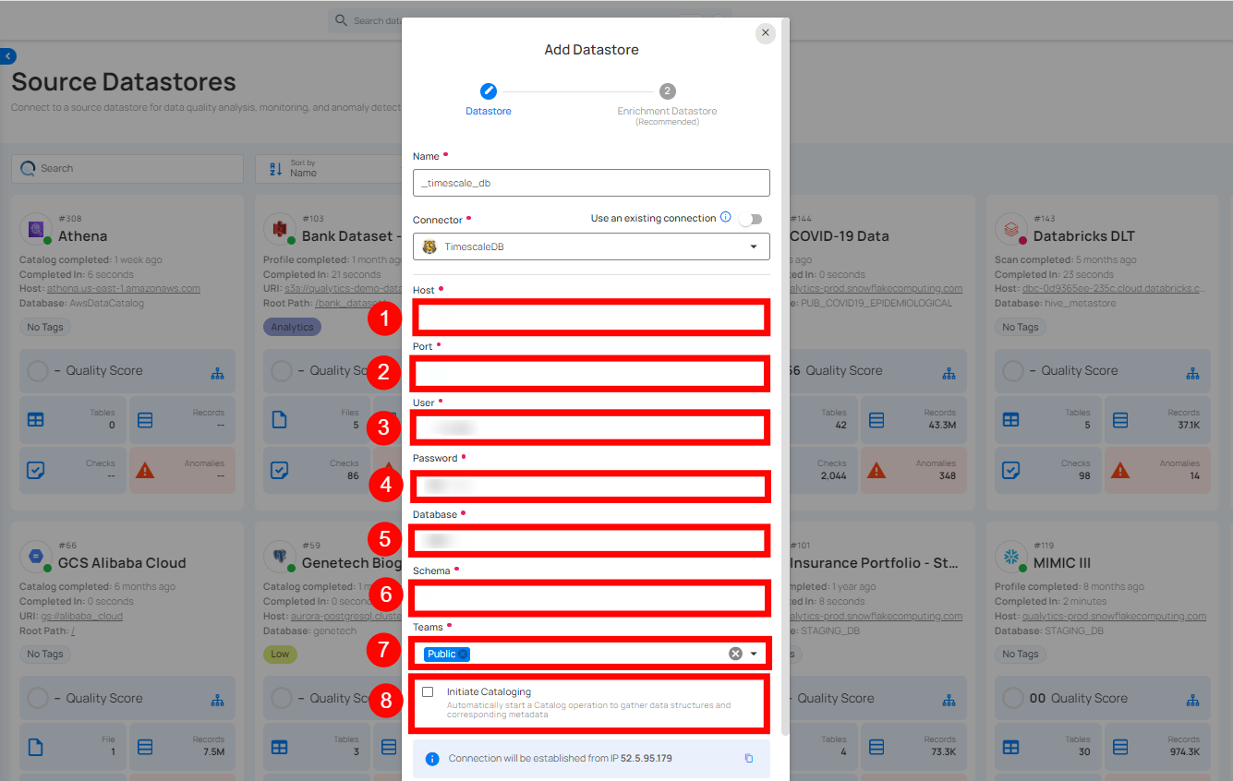This screenshot has height=781, width=1233.
Task: Go to Enrichment Datastore step 2
Action: click(667, 91)
